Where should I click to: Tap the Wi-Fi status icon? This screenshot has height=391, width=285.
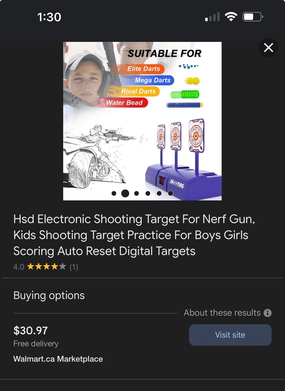(231, 17)
